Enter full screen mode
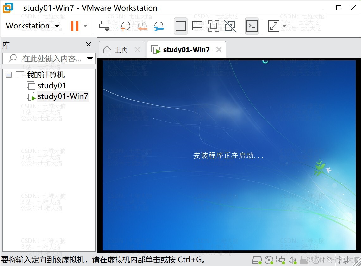The image size is (361, 266). pos(214,26)
